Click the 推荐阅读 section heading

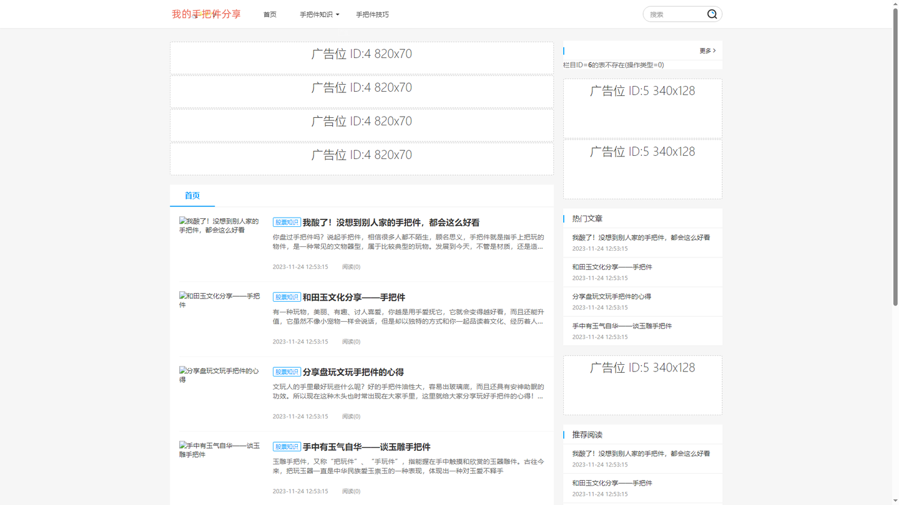587,435
